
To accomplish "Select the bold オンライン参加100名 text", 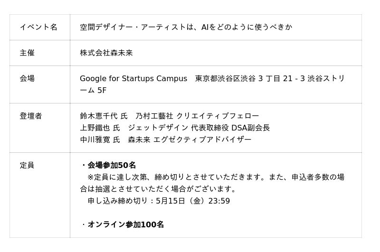I will point(125,224).
